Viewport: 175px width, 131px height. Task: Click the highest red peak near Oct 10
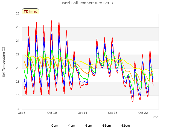coord(51,21)
